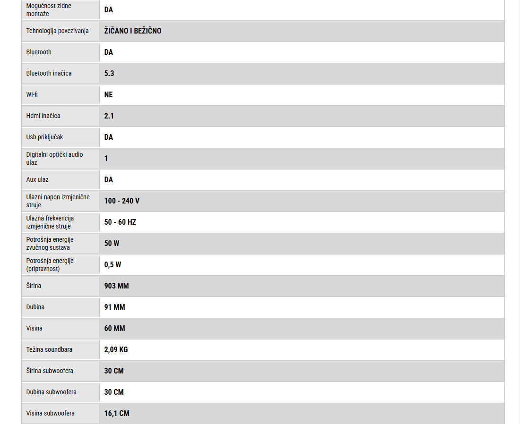Click the Dubina value 91 MM
520x424 pixels.
[114, 307]
